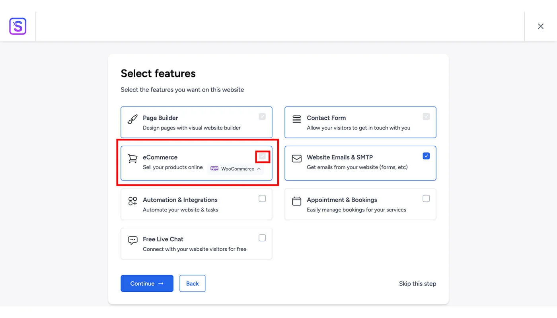Click the Select features heading

point(158,73)
